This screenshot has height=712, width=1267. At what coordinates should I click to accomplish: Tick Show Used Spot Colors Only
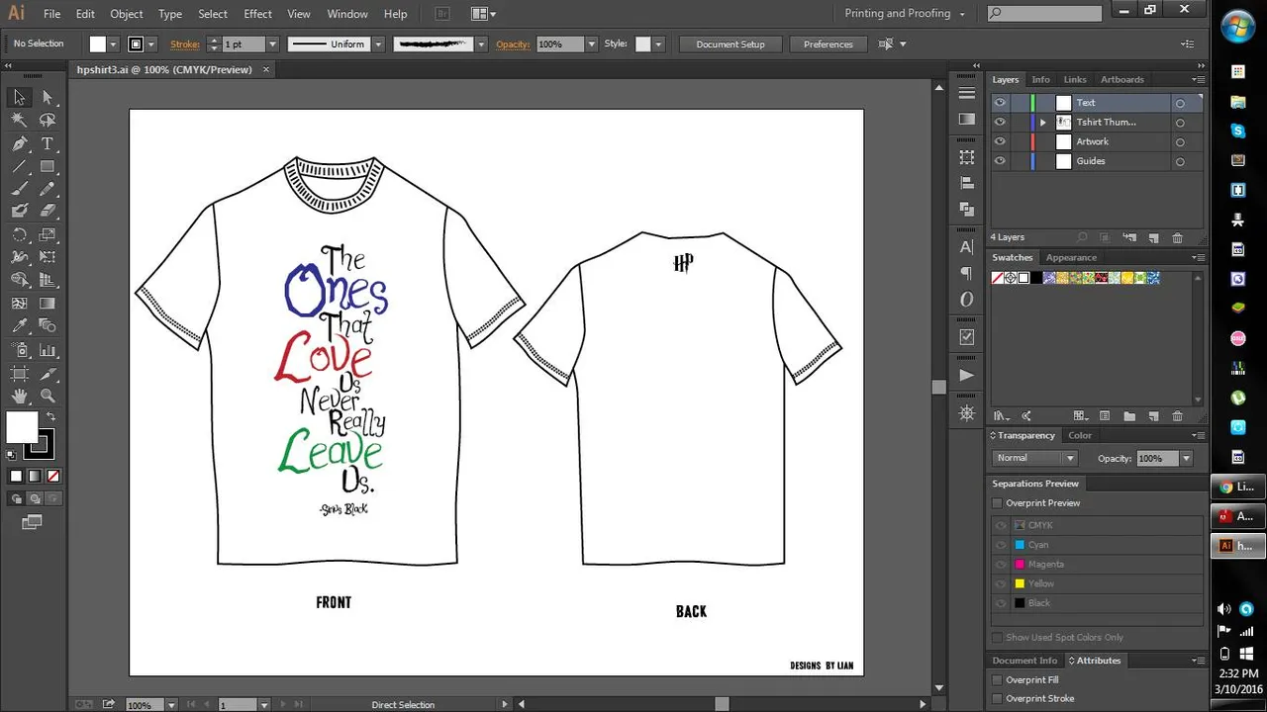pos(998,638)
